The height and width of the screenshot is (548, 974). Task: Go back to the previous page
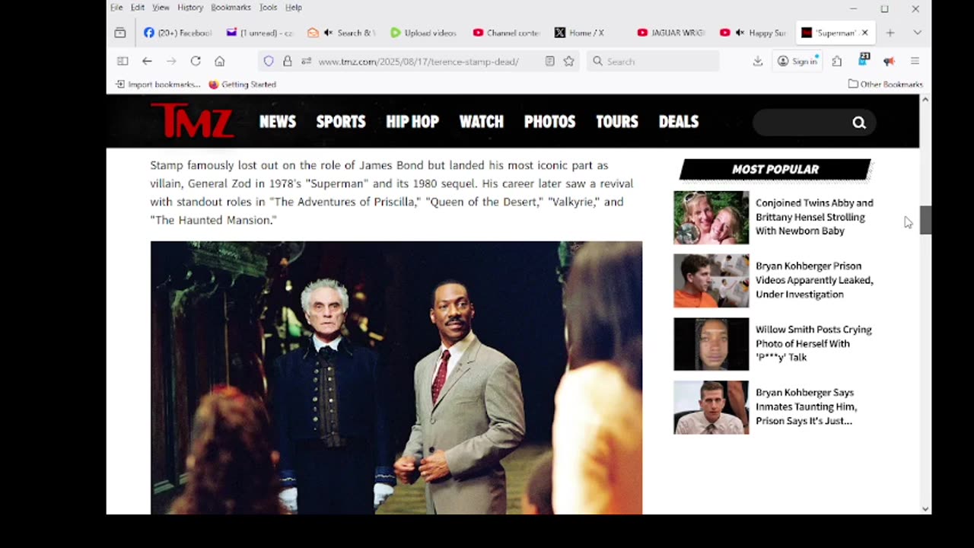(147, 62)
